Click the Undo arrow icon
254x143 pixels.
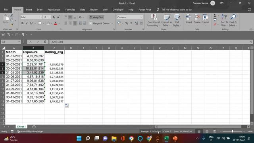coord(9,34)
